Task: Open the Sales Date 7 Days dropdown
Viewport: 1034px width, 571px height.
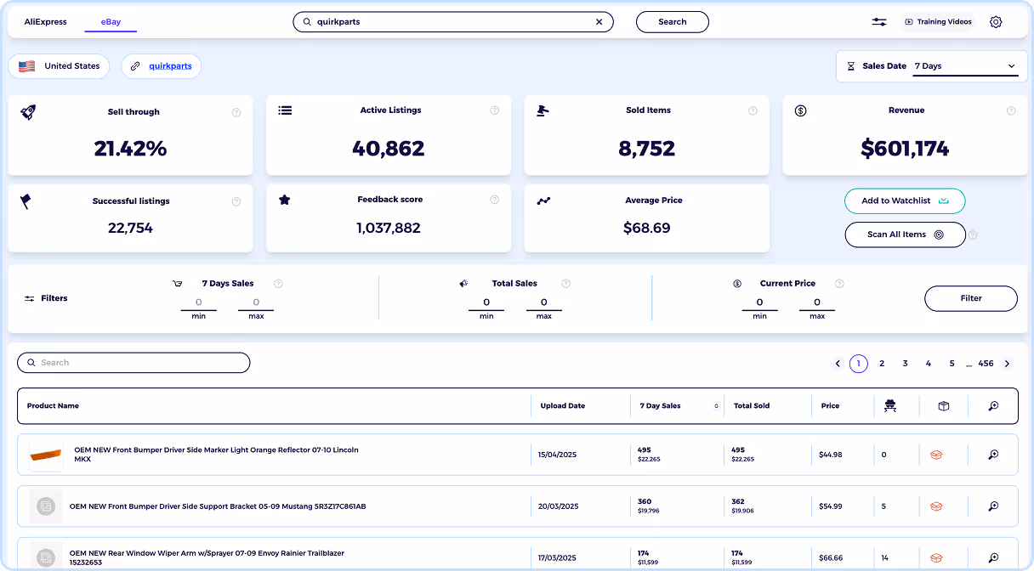Action: (965, 66)
